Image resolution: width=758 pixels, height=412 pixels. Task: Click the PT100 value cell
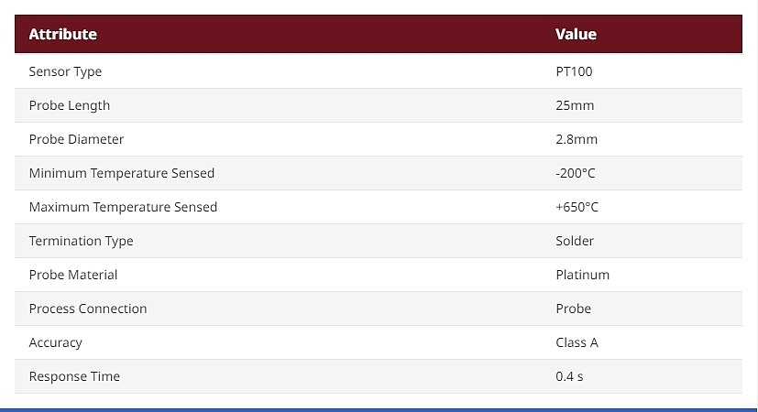coord(574,71)
